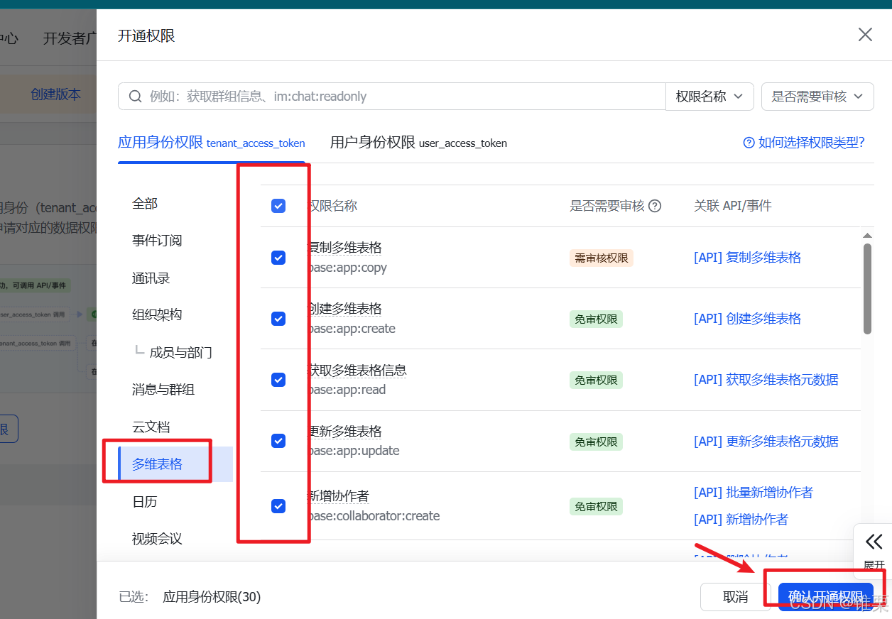Click 需审核权限 tag on 复制多维表格 row
Viewport: 892px width, 619px height.
602,258
